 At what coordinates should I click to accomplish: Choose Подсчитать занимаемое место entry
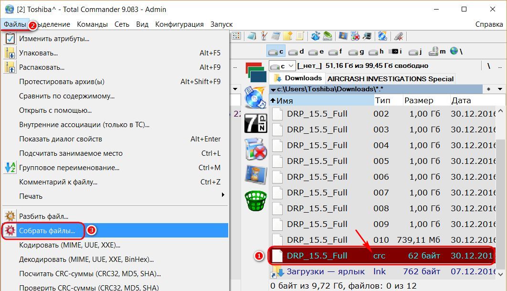pos(115,153)
